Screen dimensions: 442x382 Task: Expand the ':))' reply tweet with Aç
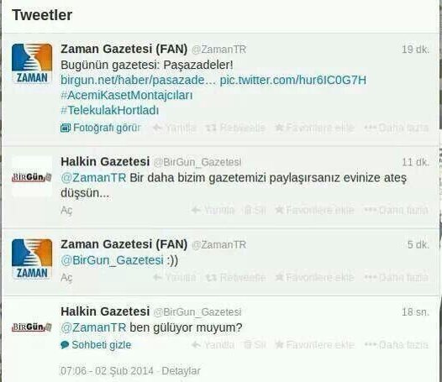pos(66,278)
